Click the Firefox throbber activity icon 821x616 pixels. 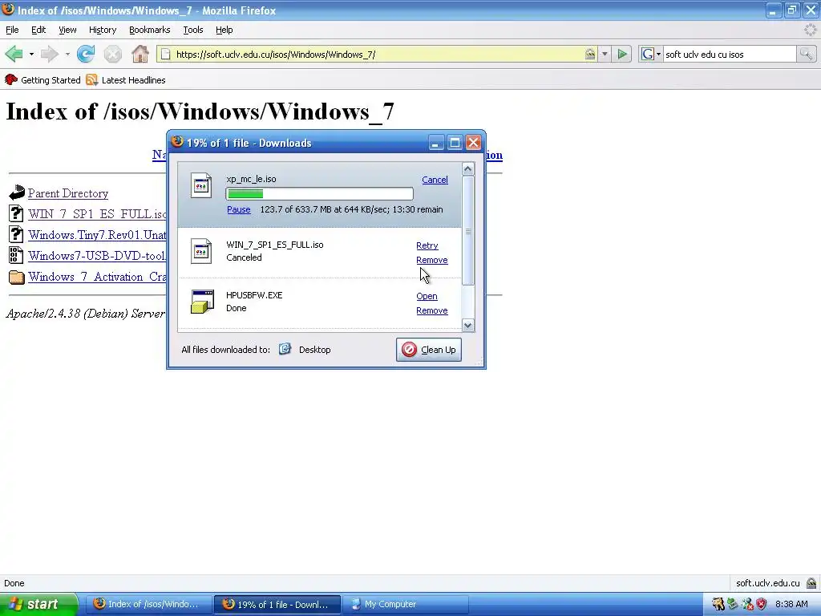[810, 30]
